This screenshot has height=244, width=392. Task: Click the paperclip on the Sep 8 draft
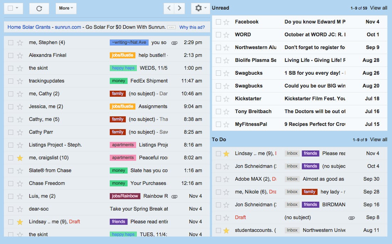352,217
